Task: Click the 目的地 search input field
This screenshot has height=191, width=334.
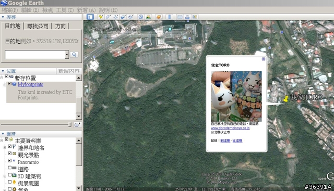Action: click(35, 55)
